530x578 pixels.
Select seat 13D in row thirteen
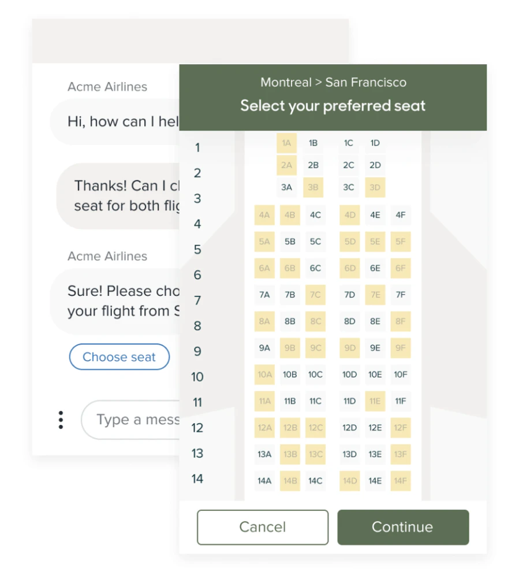click(349, 454)
